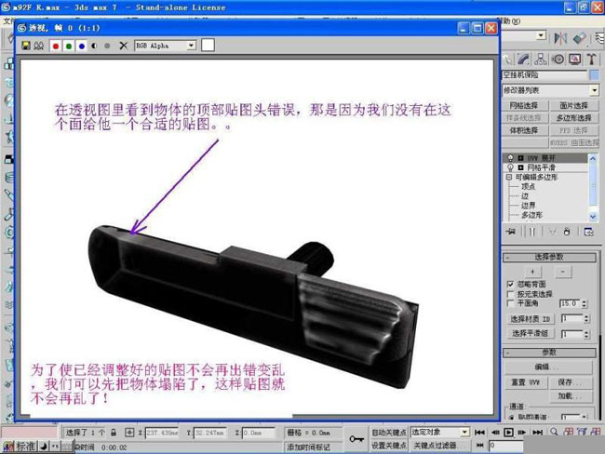Save bitmap in render window toolbar
This screenshot has height=454, width=605.
point(26,46)
